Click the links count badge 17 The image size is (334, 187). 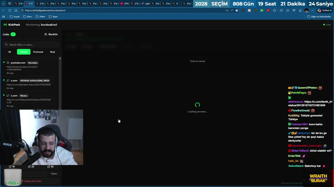[13, 34]
